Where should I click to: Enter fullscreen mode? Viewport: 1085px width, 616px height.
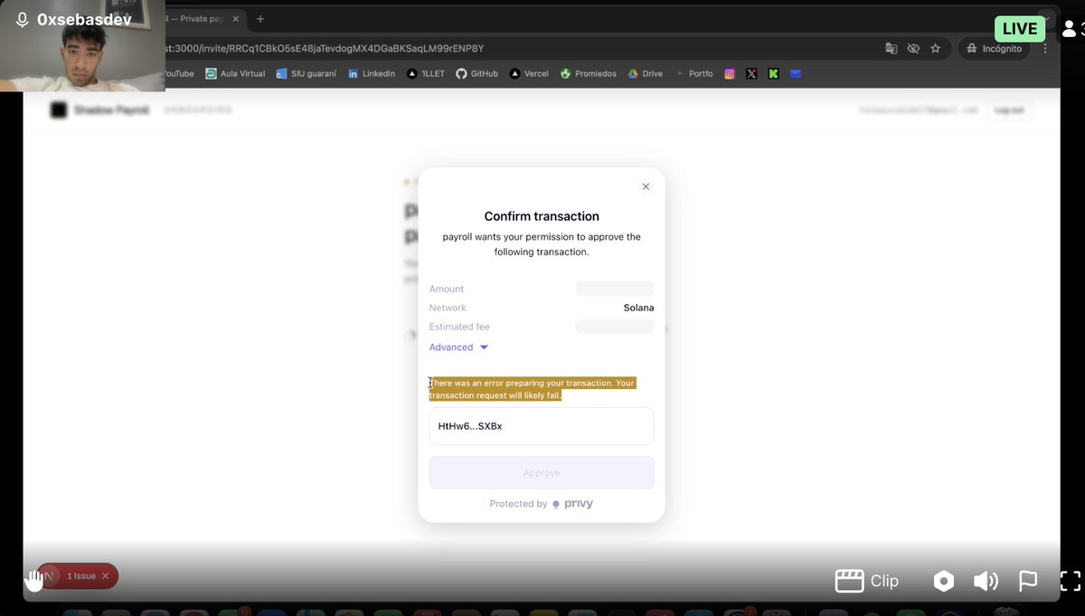1070,581
